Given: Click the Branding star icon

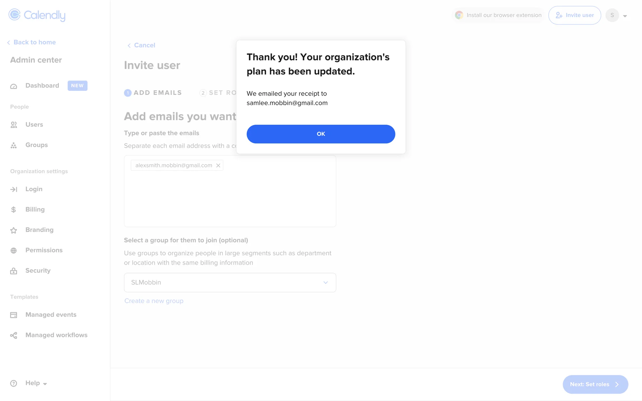Looking at the screenshot, I should (14, 230).
